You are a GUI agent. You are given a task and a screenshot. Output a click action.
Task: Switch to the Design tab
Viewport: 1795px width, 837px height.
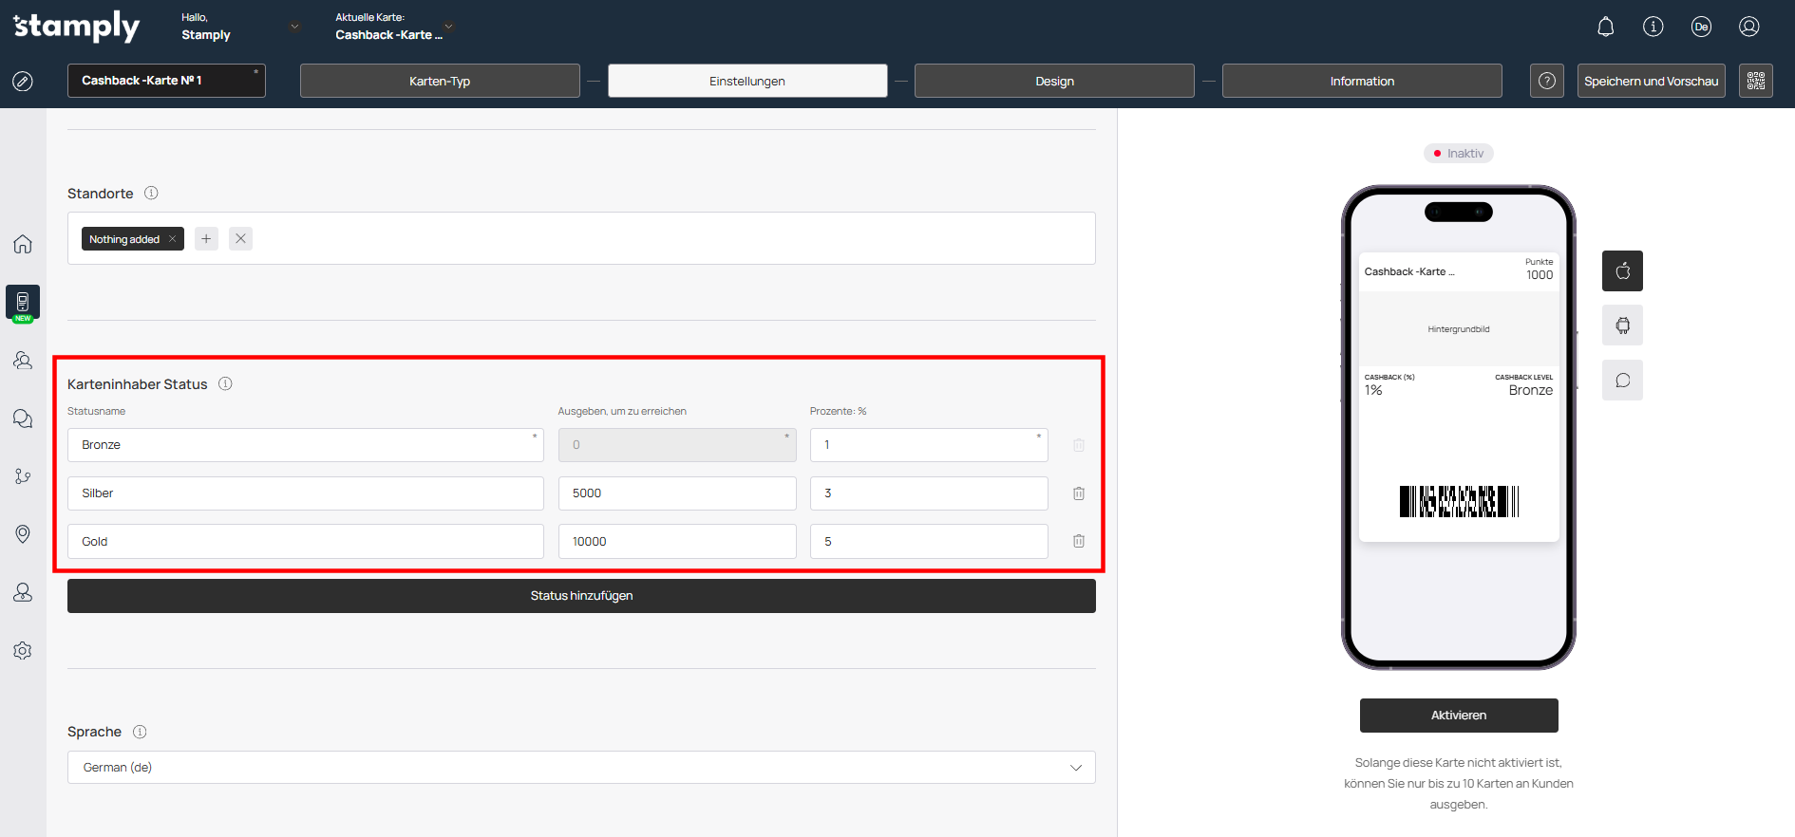1054,81
